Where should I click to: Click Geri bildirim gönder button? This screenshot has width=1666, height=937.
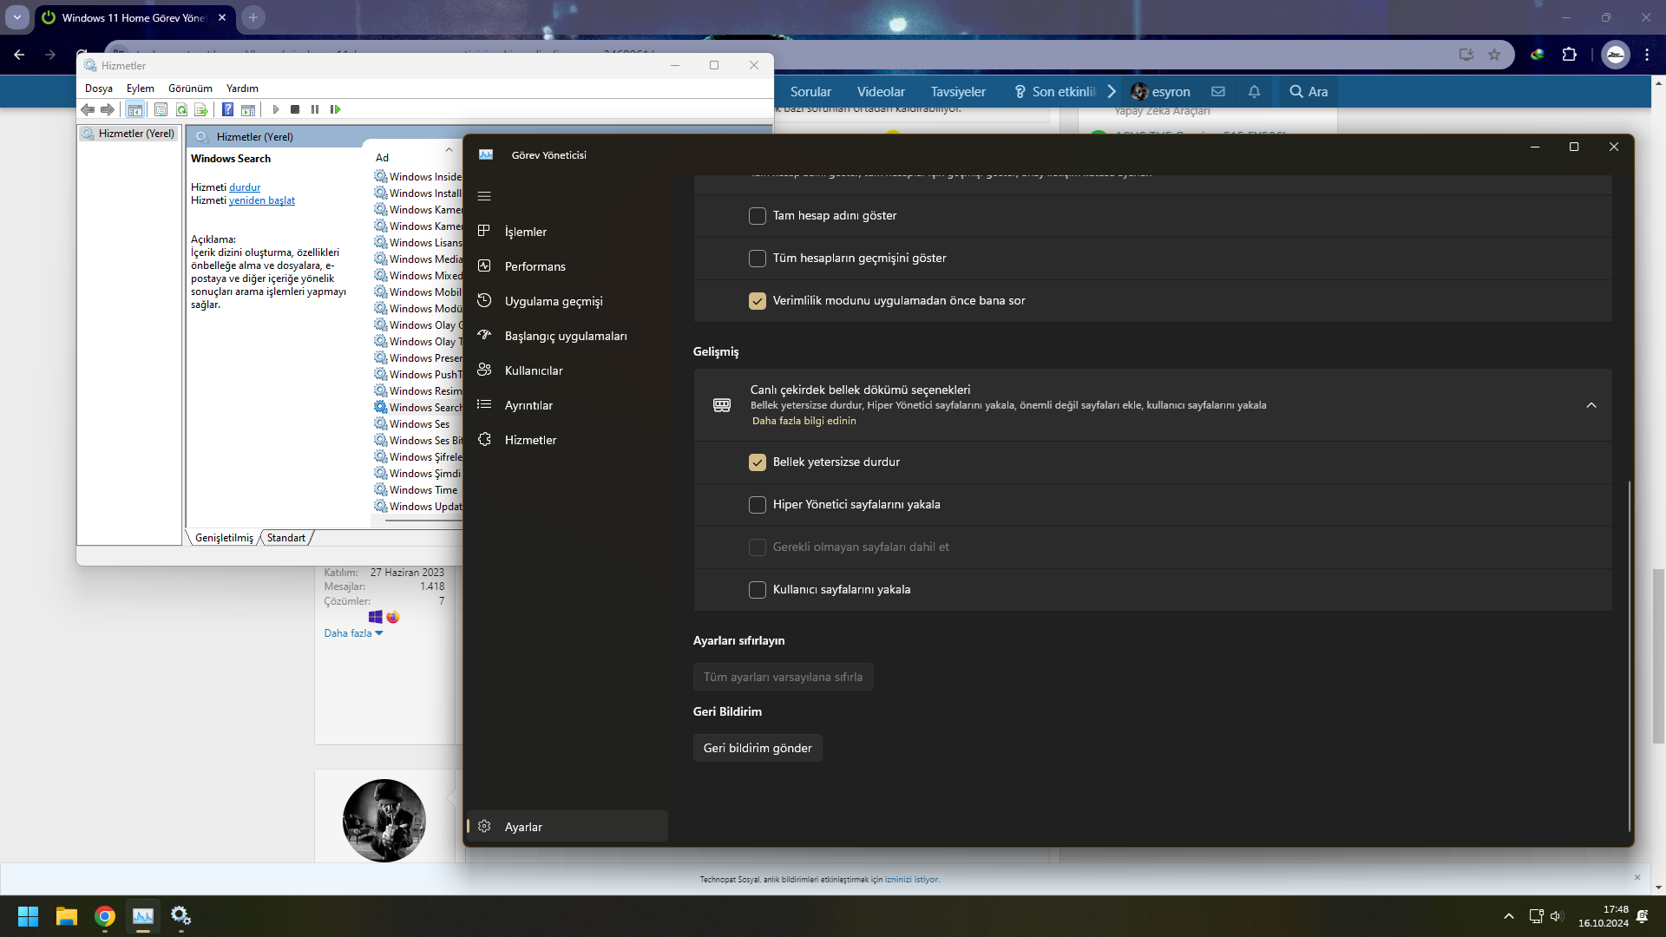click(x=757, y=748)
